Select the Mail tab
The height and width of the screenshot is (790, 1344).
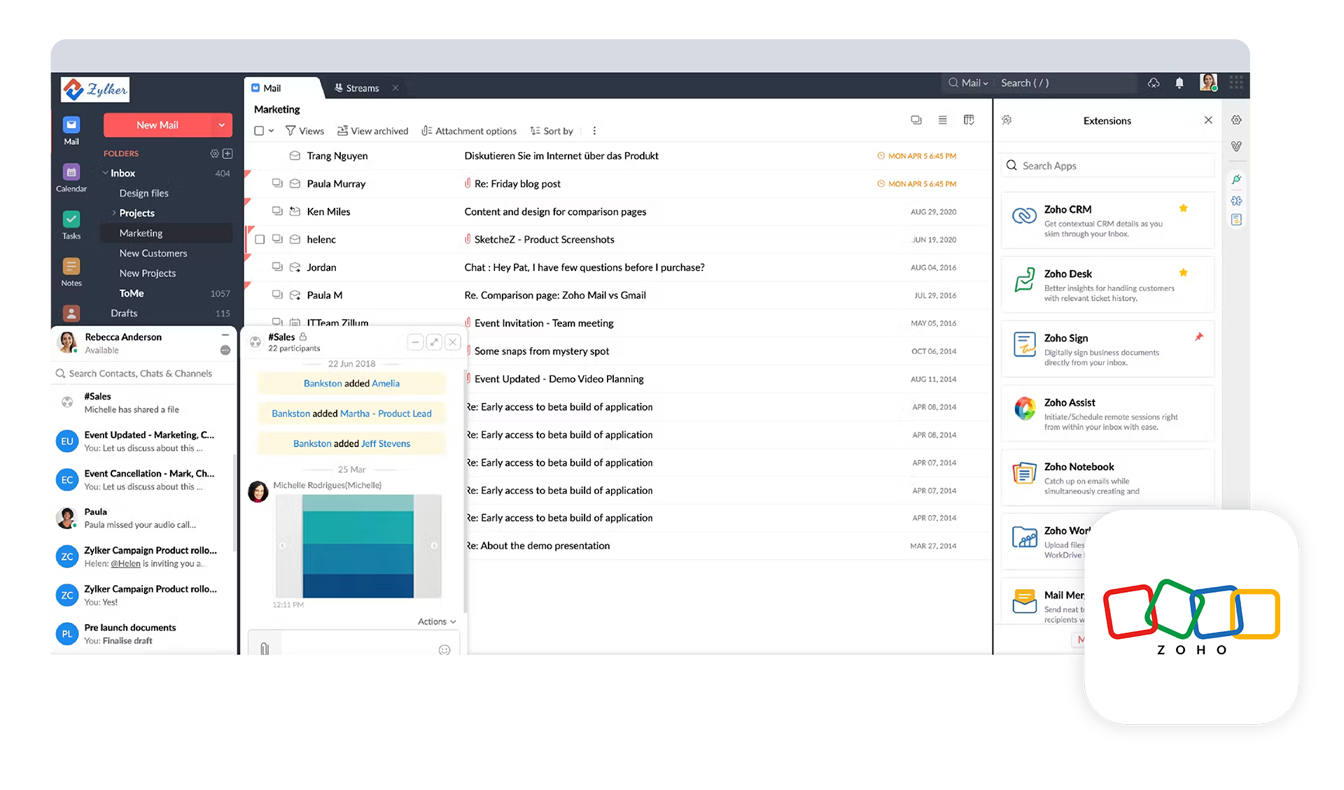point(274,87)
